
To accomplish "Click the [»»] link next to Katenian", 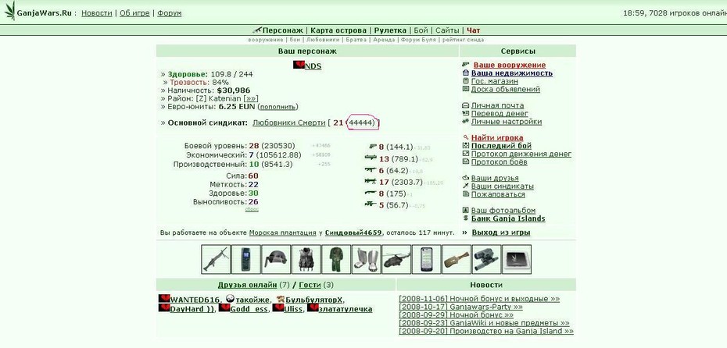I will (x=251, y=98).
